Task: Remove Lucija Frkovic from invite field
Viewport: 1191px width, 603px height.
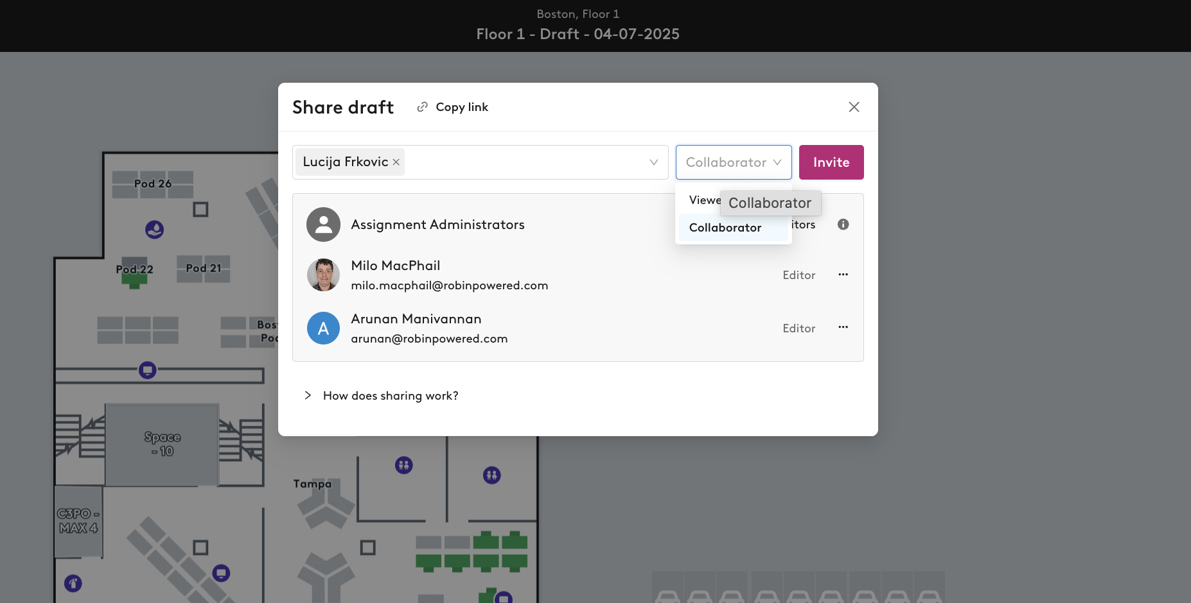Action: tap(396, 162)
